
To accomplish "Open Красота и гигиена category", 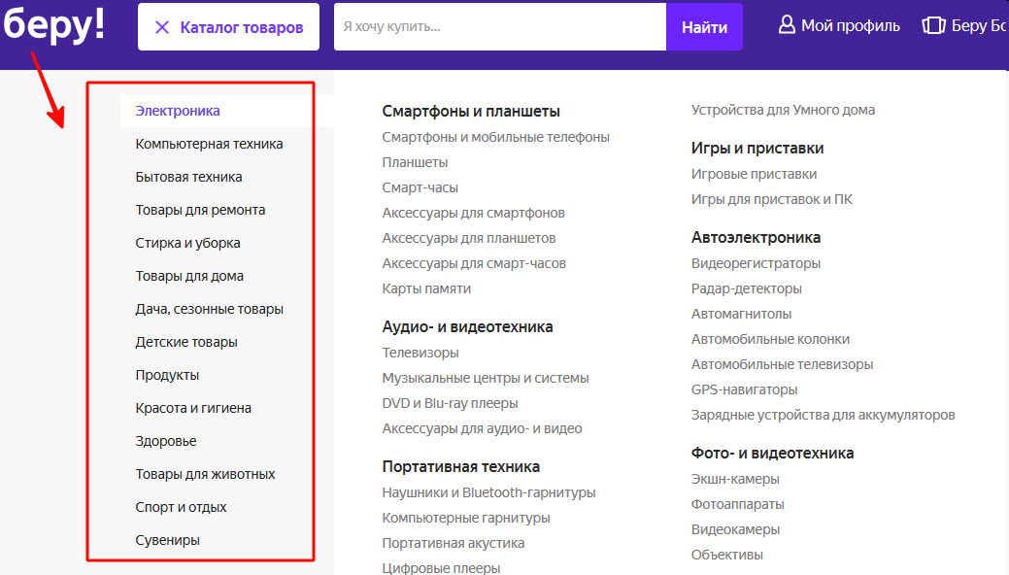I will [193, 408].
